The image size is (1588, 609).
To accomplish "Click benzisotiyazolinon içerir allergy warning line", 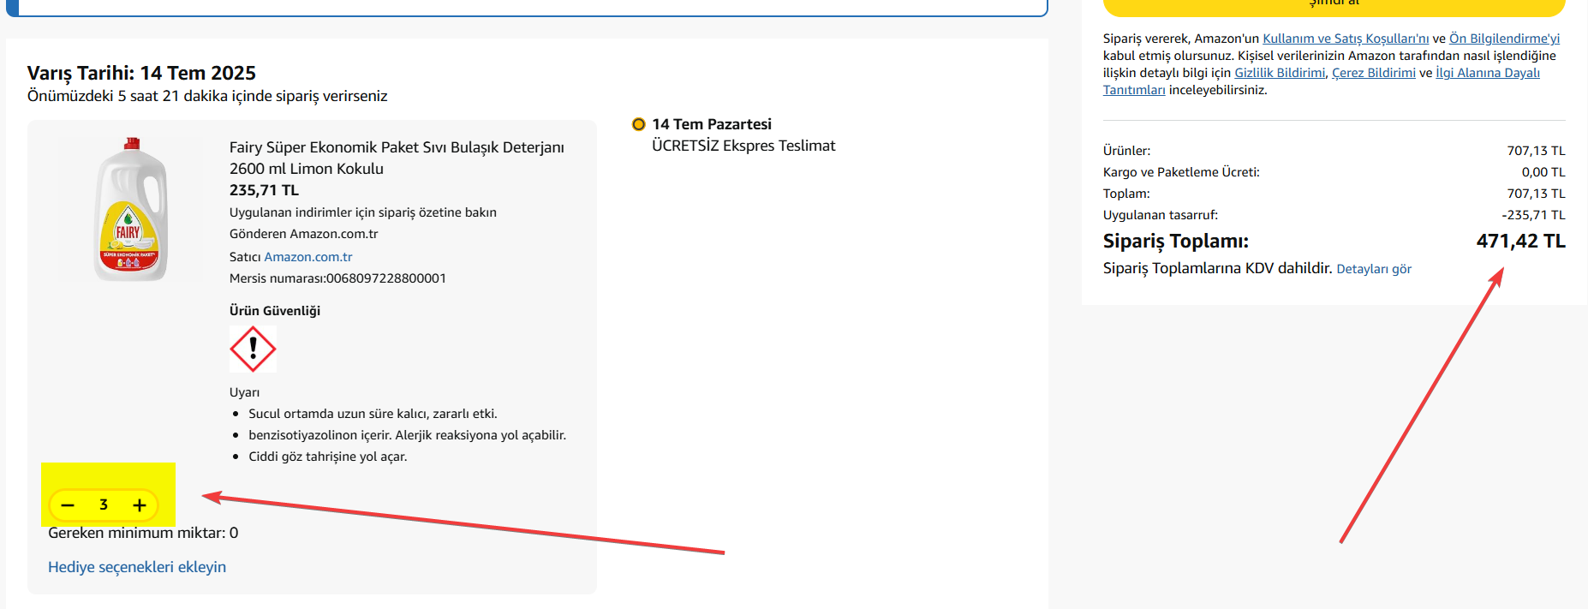I will point(408,435).
